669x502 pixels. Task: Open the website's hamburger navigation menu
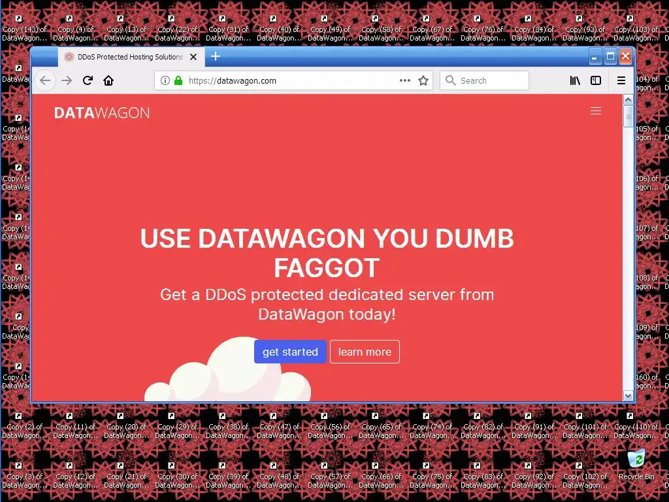coord(596,111)
